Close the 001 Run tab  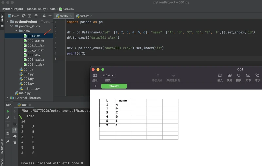(x=30, y=105)
